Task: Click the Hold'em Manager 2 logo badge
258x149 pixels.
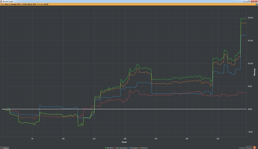Action: (254, 148)
